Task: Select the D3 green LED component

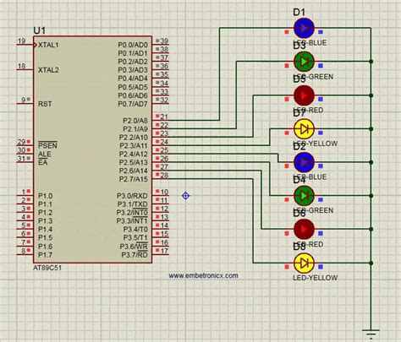Action: tap(304, 62)
